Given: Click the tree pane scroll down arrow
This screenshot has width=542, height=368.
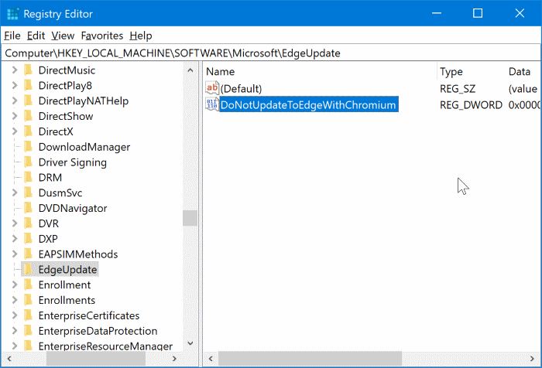Looking at the screenshot, I should click(x=190, y=342).
